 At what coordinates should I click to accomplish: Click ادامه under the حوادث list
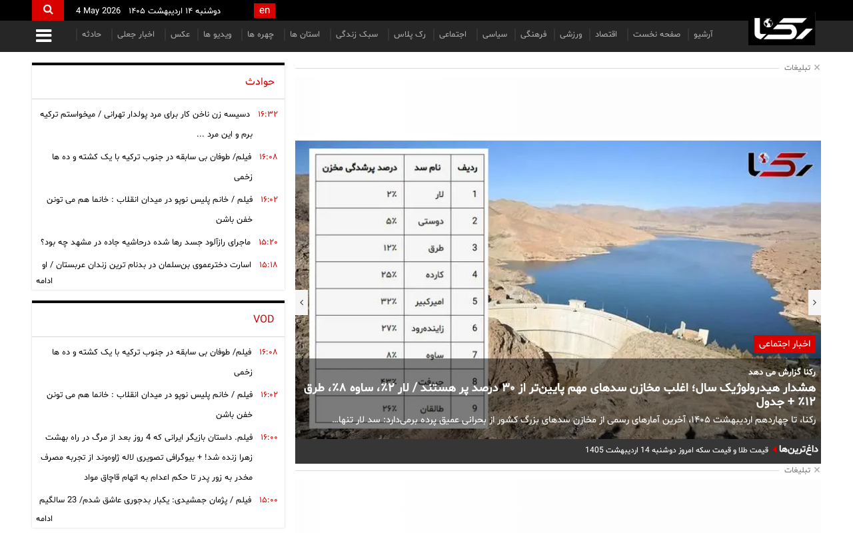tap(44, 280)
